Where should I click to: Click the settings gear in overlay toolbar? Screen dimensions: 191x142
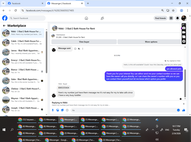click(184, 41)
